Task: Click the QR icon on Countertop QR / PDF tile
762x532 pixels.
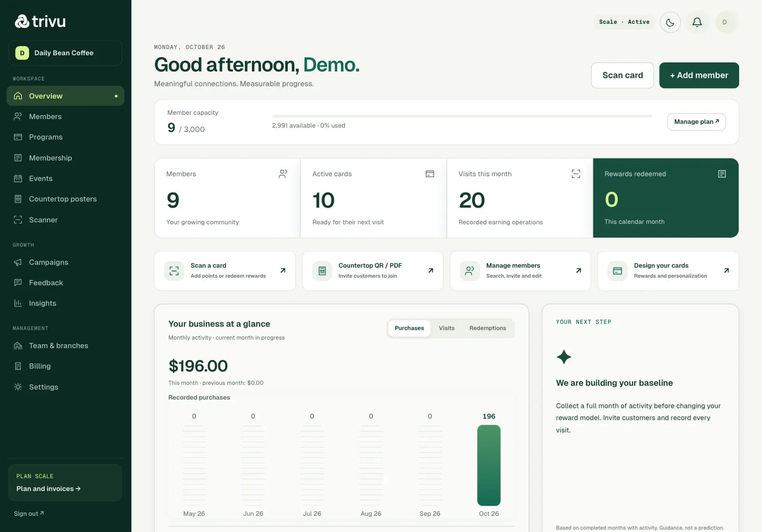Action: coord(322,271)
